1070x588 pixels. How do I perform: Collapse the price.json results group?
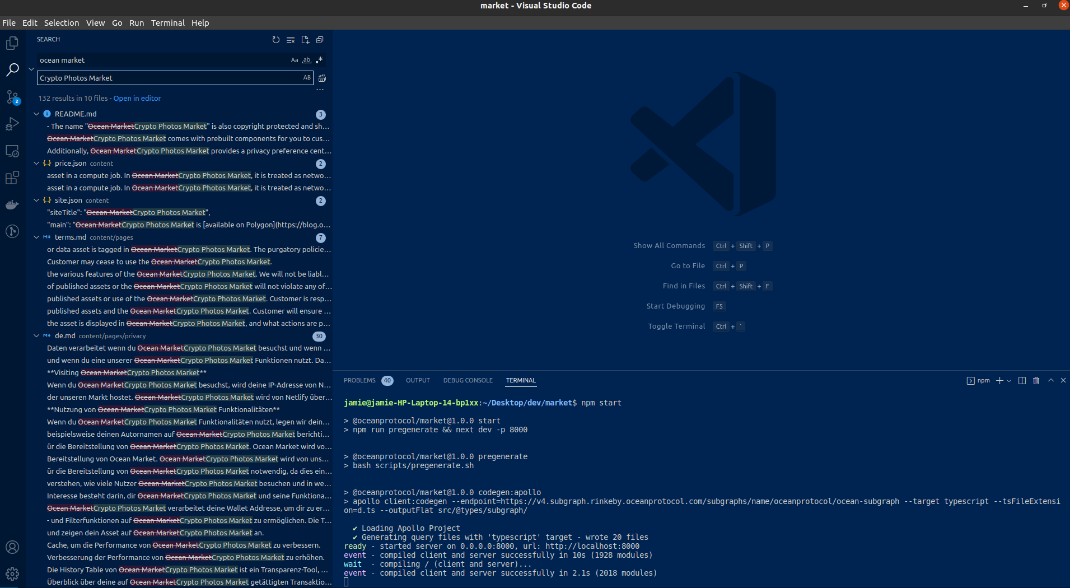pos(36,163)
